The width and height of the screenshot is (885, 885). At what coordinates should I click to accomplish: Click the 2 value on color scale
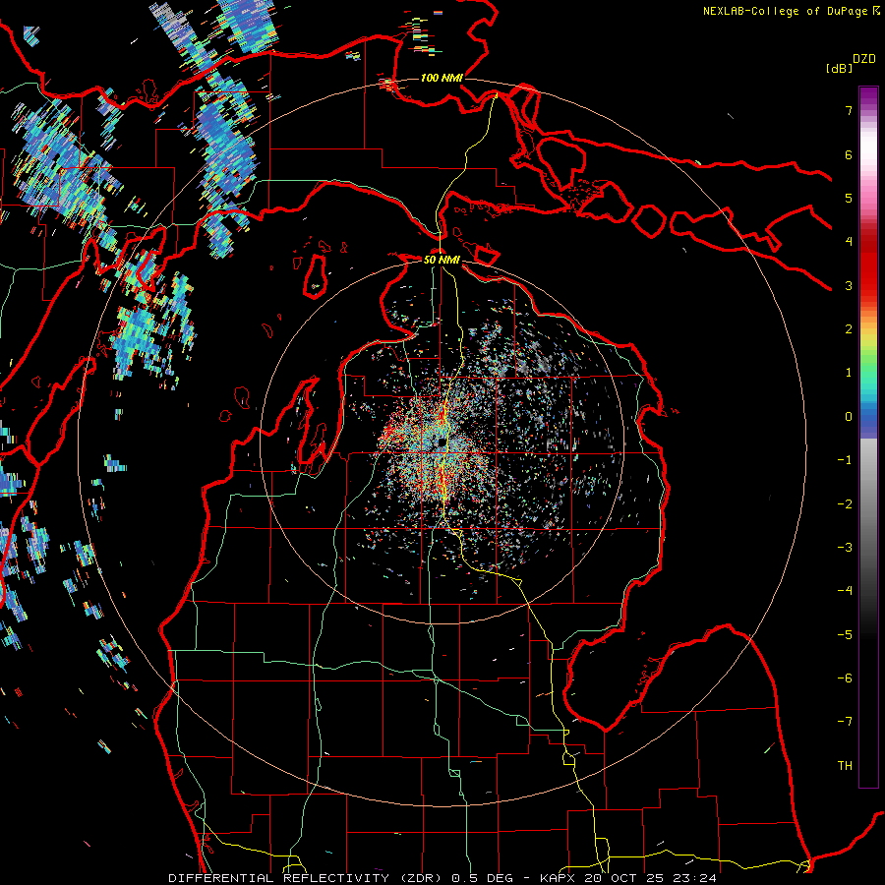pyautogui.click(x=849, y=329)
